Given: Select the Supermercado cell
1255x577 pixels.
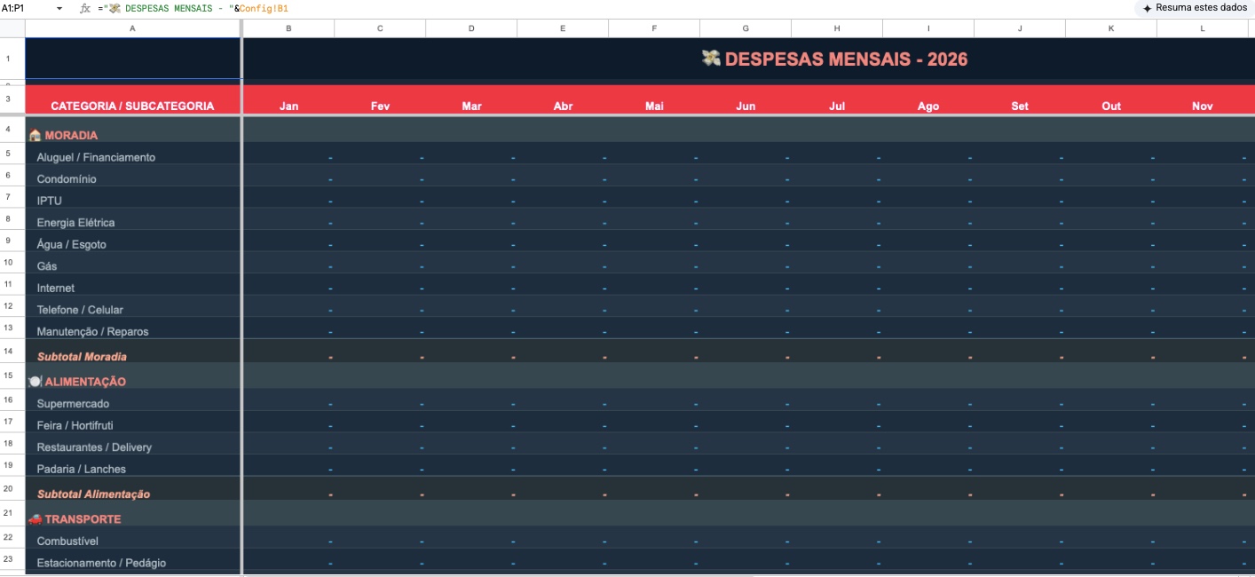Looking at the screenshot, I should 73,404.
